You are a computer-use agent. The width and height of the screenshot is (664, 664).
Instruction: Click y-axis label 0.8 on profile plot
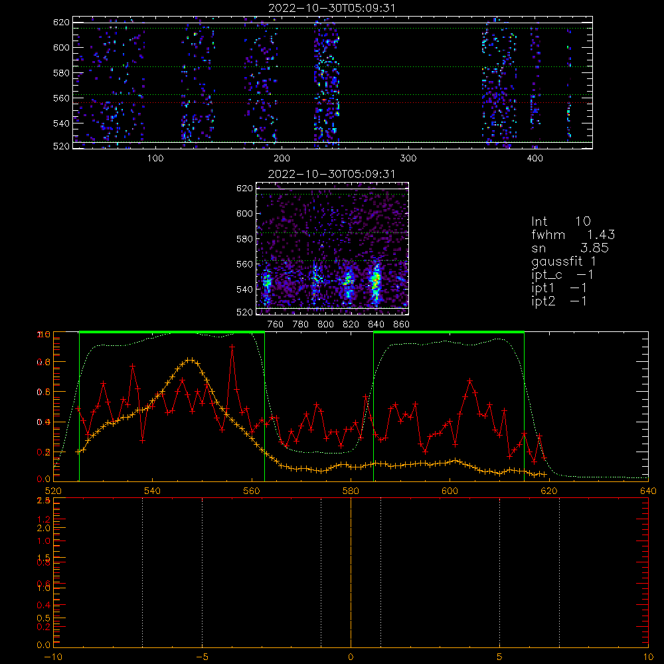pyautogui.click(x=44, y=362)
